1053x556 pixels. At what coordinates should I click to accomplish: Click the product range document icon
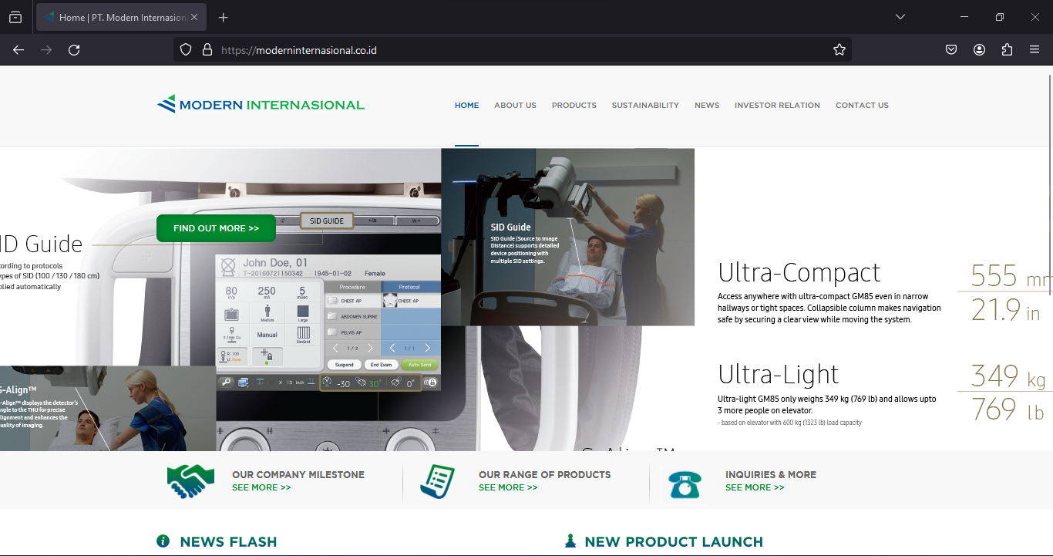pos(438,481)
